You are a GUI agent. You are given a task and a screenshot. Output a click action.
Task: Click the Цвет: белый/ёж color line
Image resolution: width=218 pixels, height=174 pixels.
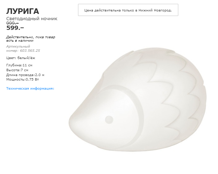(x=21, y=58)
